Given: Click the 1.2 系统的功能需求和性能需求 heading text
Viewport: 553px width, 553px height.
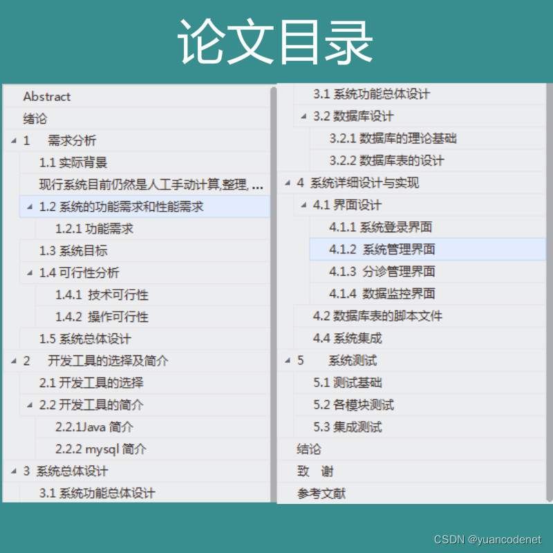Looking at the screenshot, I should (122, 207).
